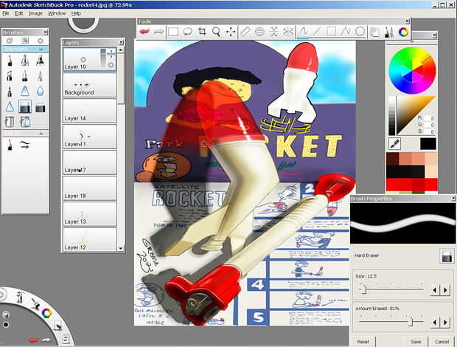Screen dimensions: 457x347
Task: Click the Amount Erased slider handle
Action: tap(411, 322)
